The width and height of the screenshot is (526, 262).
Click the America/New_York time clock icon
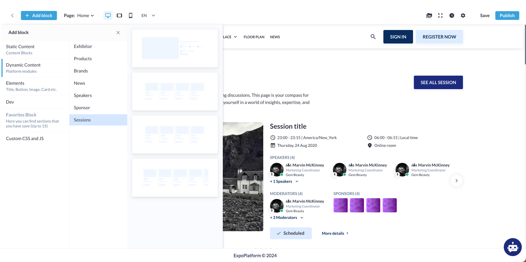(x=273, y=138)
